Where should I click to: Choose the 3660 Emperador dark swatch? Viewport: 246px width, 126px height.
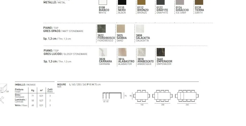point(161,52)
